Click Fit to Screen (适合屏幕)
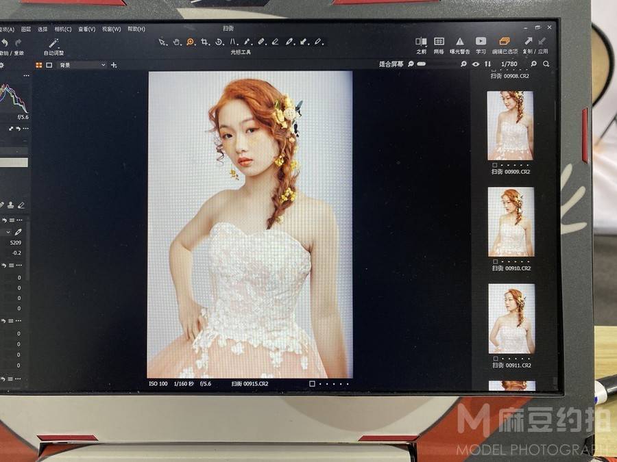 391,64
